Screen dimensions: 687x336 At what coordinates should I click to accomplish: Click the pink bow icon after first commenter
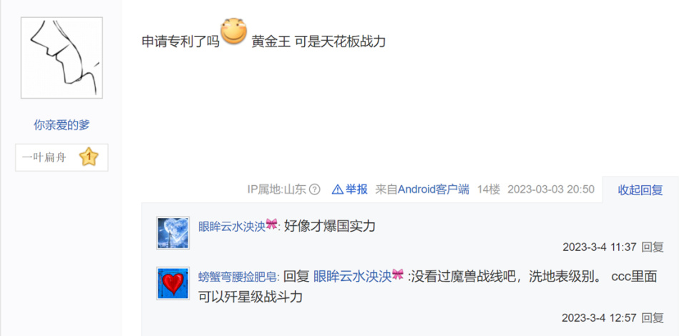(272, 225)
